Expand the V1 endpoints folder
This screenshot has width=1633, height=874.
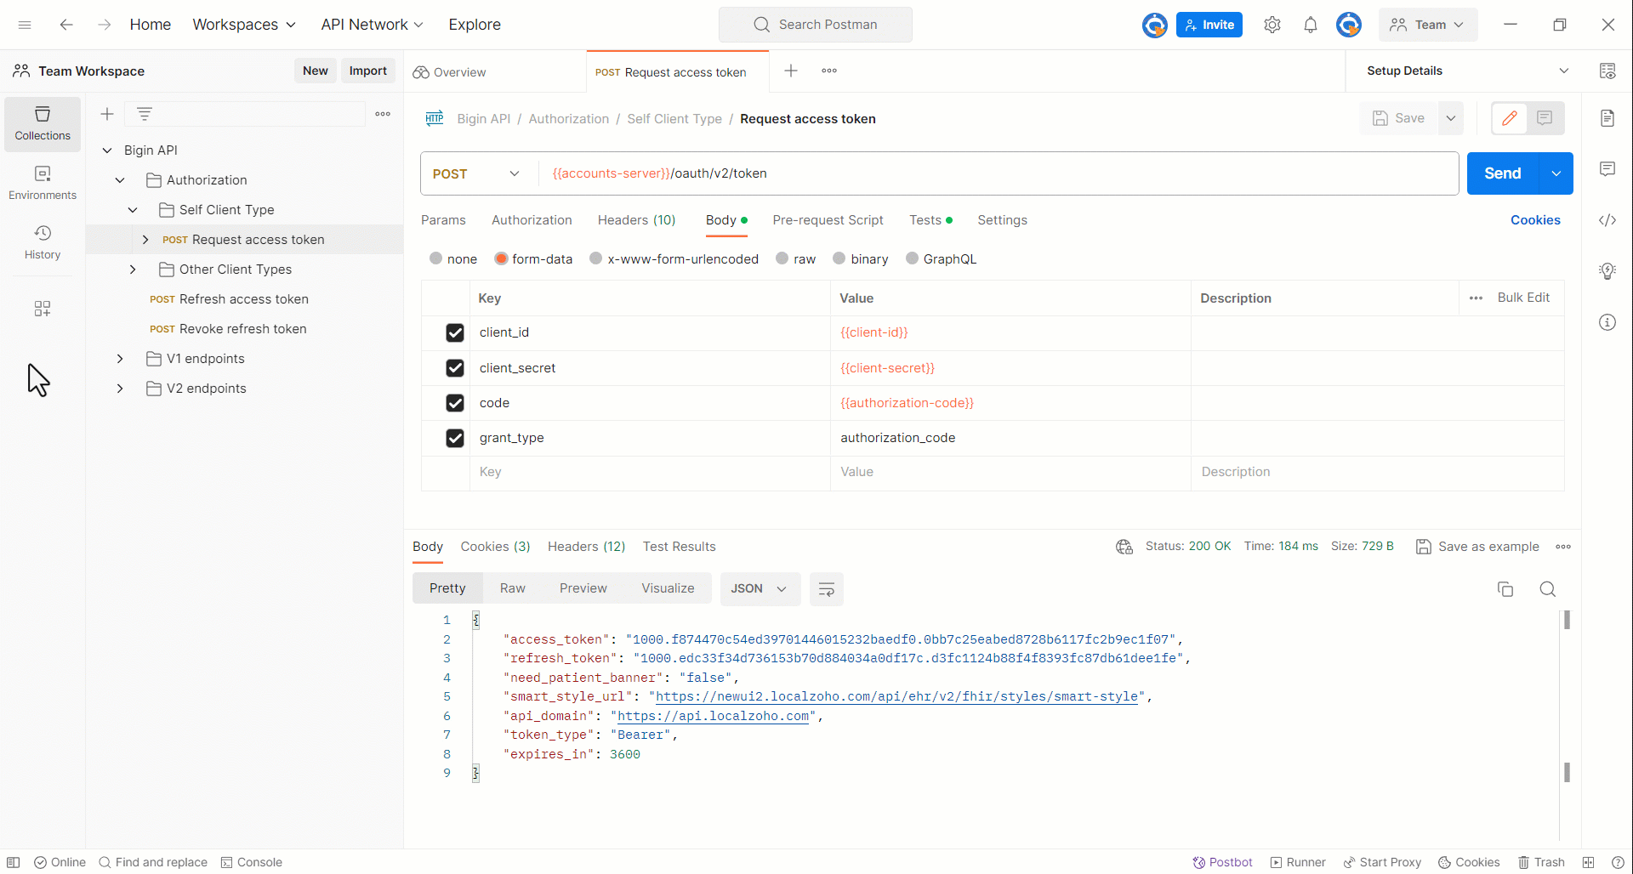point(119,358)
